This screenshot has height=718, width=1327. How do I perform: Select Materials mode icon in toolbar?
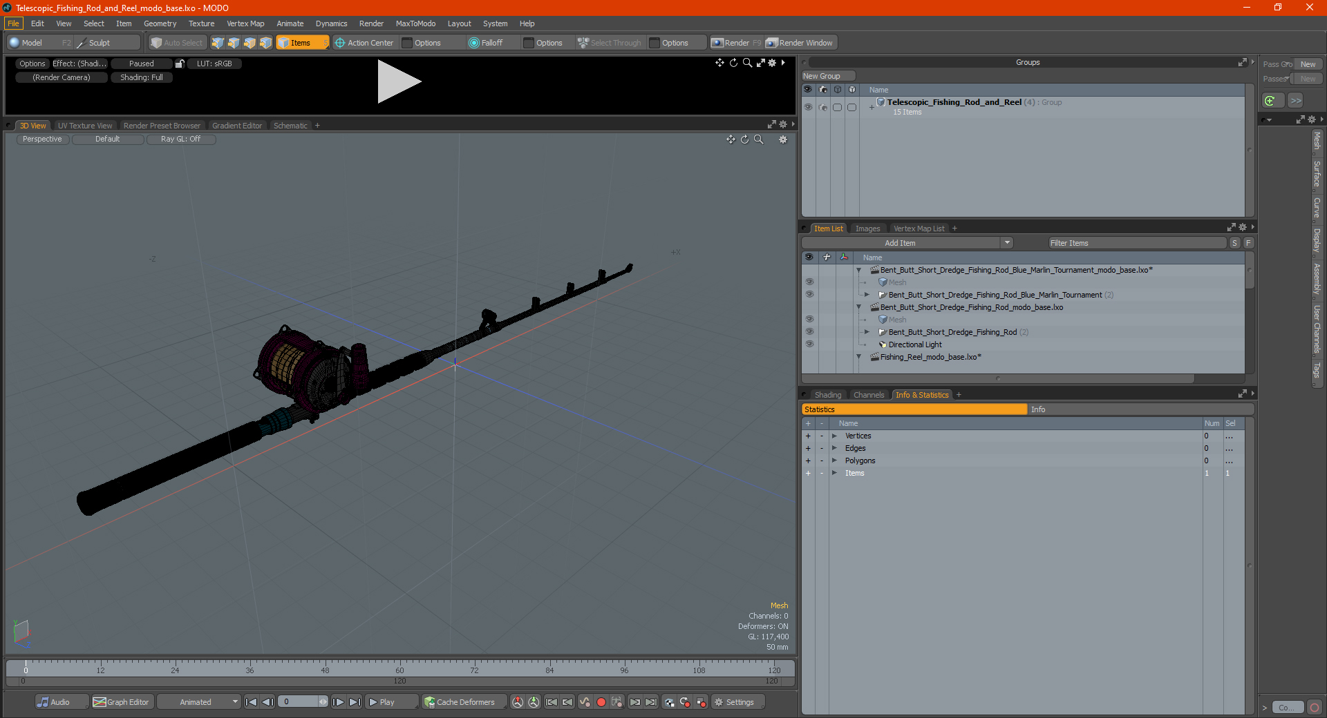tap(265, 43)
